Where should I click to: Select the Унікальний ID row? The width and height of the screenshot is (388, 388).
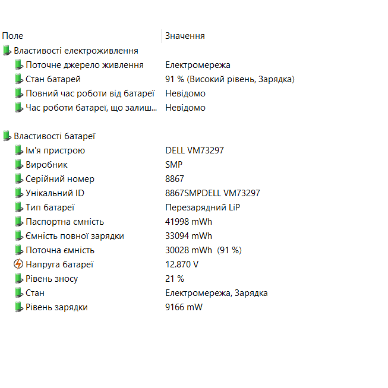(55, 193)
